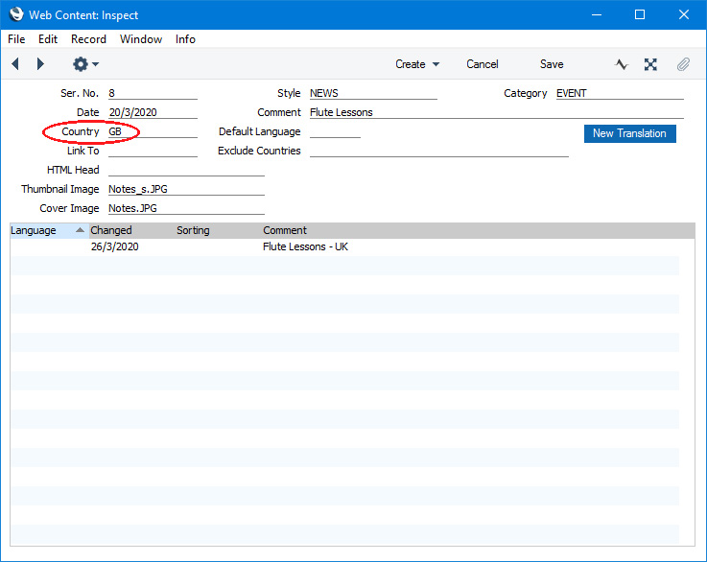Expand the Create dropdown

click(417, 64)
